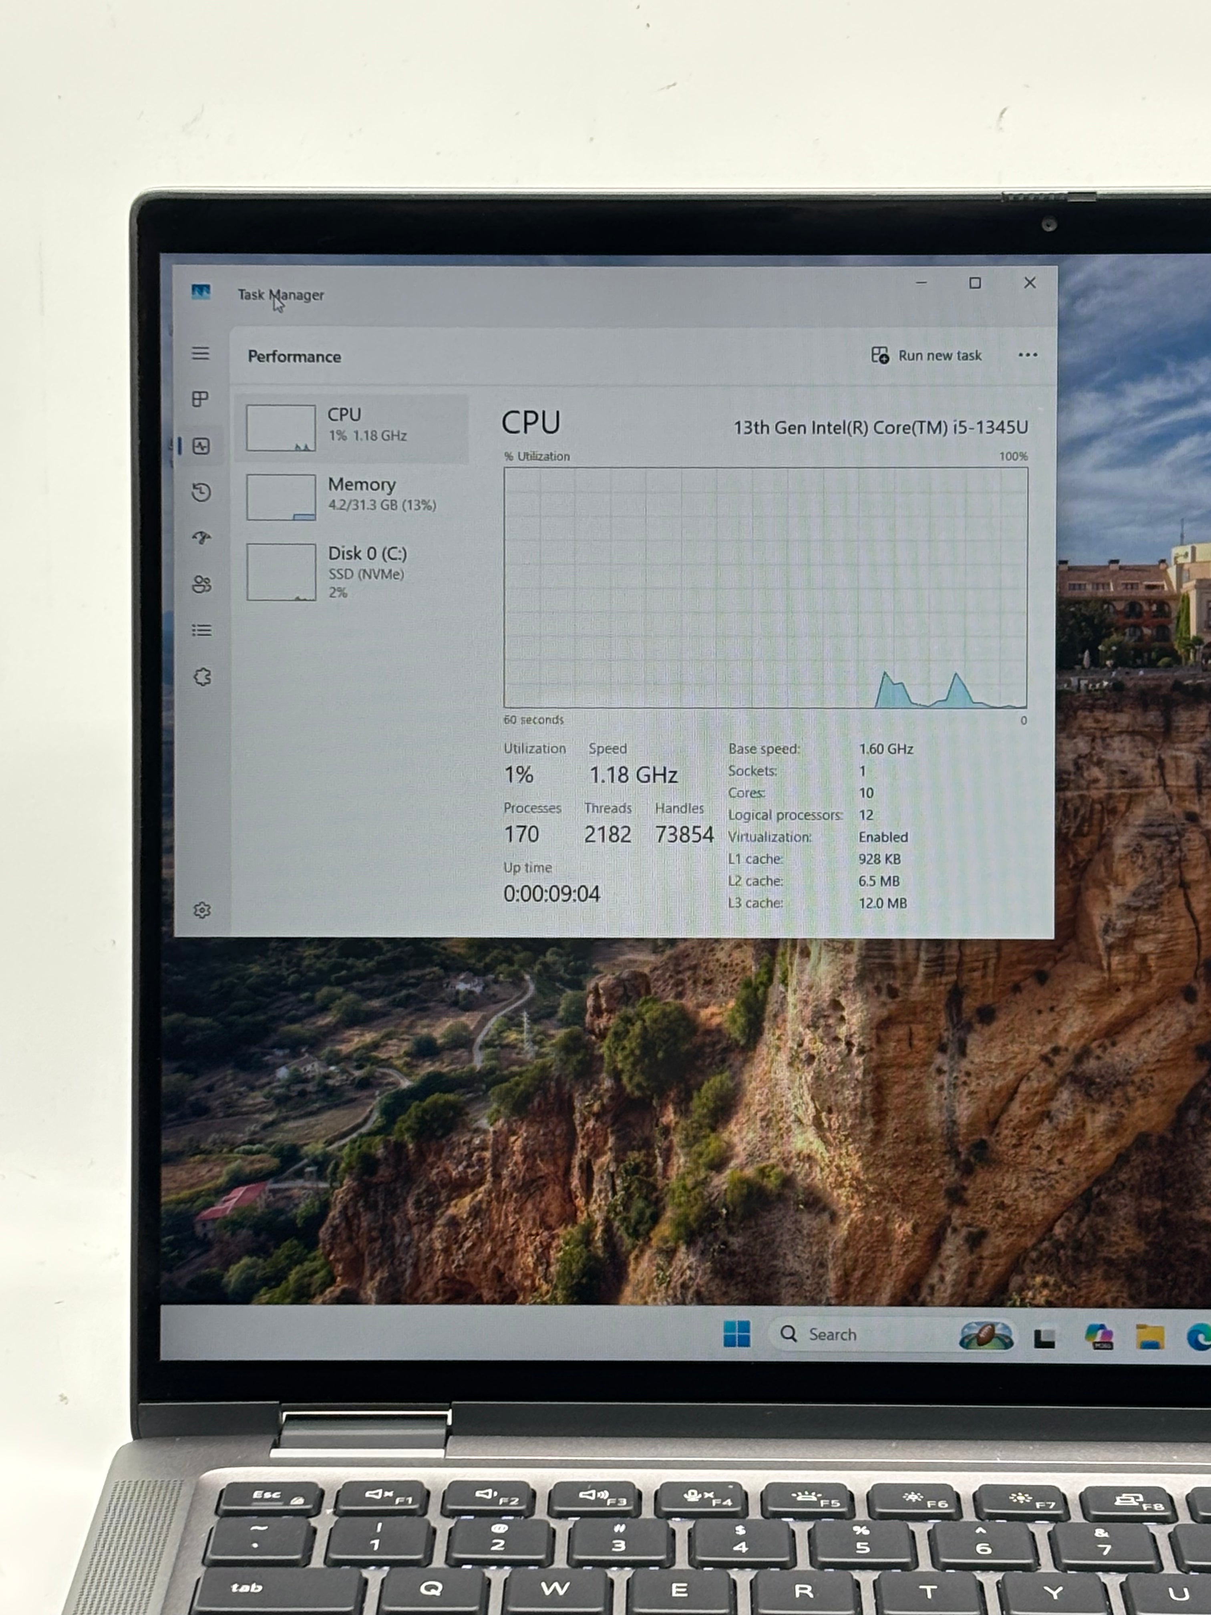
Task: Switch to the Processes page icon
Action: click(x=200, y=399)
